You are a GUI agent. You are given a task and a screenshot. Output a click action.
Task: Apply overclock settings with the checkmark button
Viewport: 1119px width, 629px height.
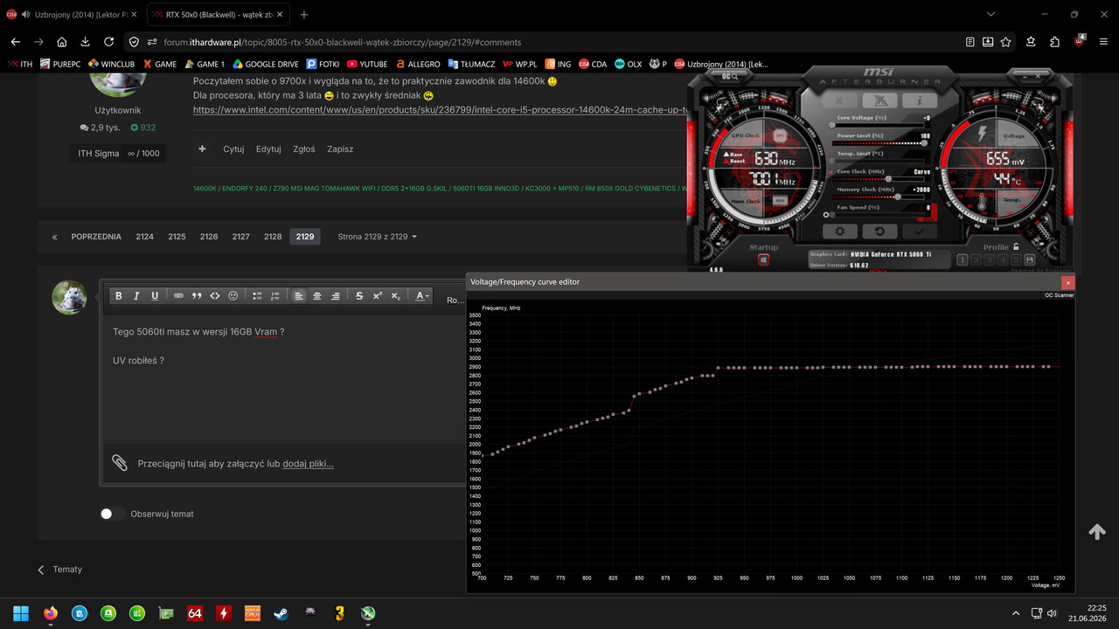[x=920, y=232]
